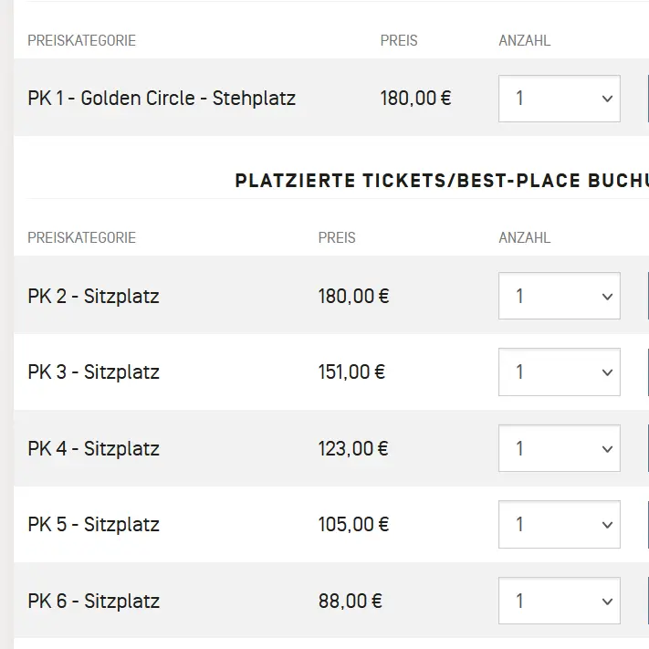Click the PK 2 - Sitzplatz category label
Screen dimensions: 649x649
[x=93, y=297]
